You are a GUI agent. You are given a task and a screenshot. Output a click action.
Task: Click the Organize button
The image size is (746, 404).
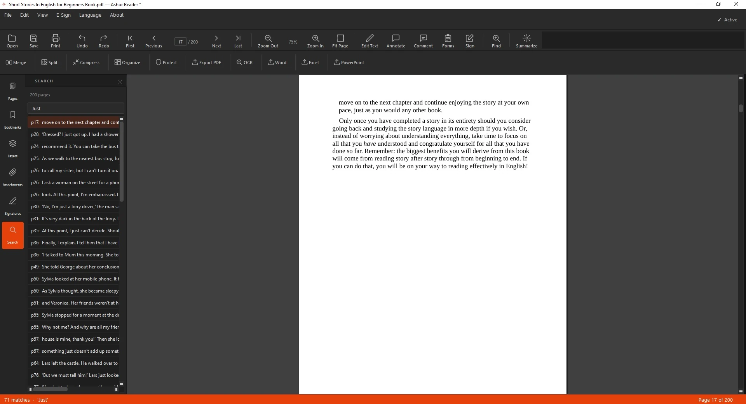click(127, 62)
